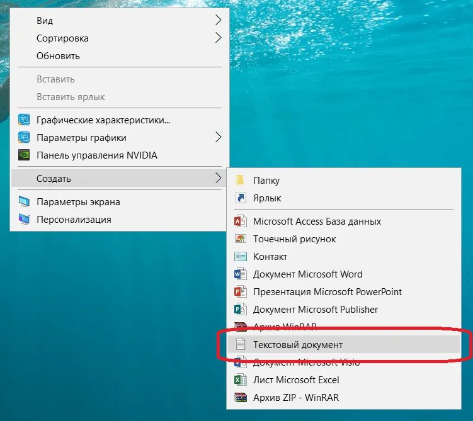The height and width of the screenshot is (421, 473).
Task: Click the NVIDIA logo icon in the menu
Action: click(x=24, y=155)
